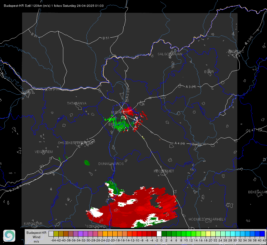
Task: Click the BUDAPEST city label
Action: (x=120, y=112)
